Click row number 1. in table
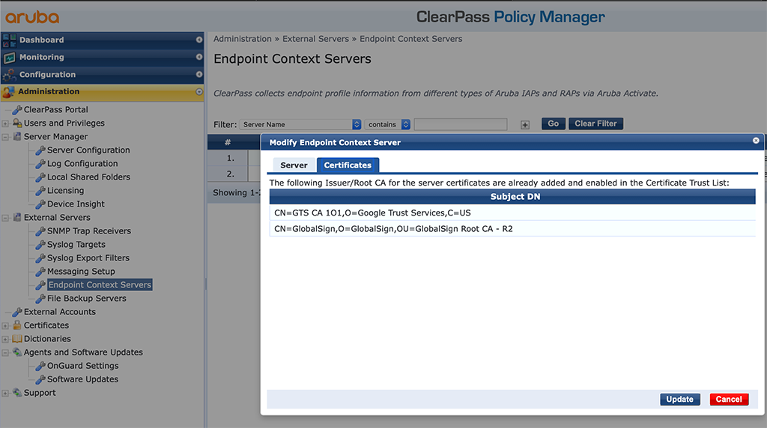 click(x=231, y=159)
